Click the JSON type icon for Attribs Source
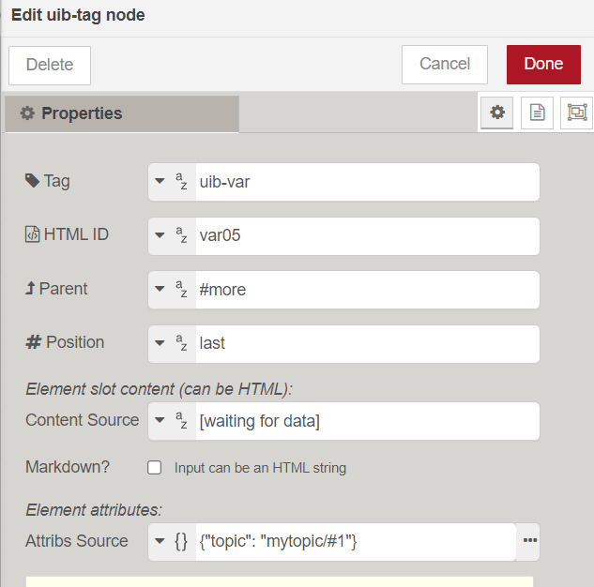Image resolution: width=594 pixels, height=587 pixels. (181, 541)
